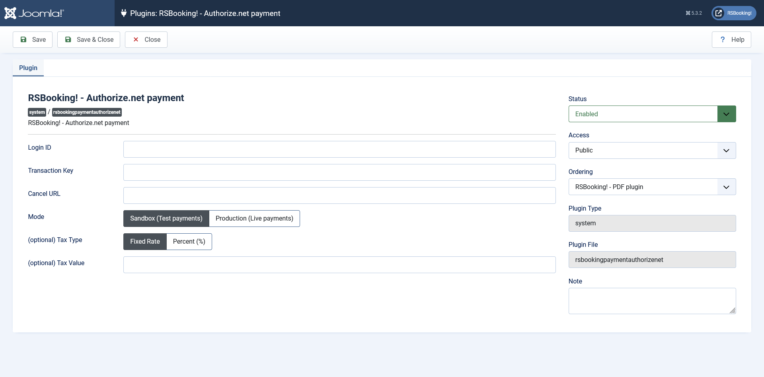The height and width of the screenshot is (377, 764).
Task: Click the 'Status' label
Action: click(x=577, y=99)
